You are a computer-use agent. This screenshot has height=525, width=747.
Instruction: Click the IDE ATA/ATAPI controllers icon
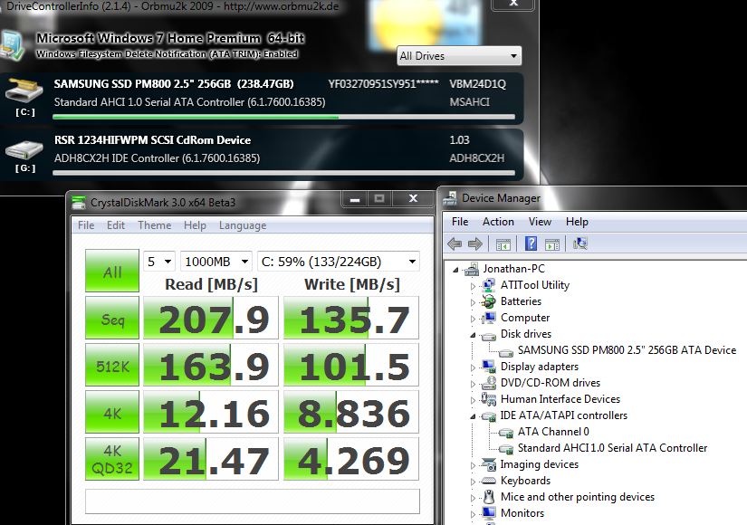[488, 415]
